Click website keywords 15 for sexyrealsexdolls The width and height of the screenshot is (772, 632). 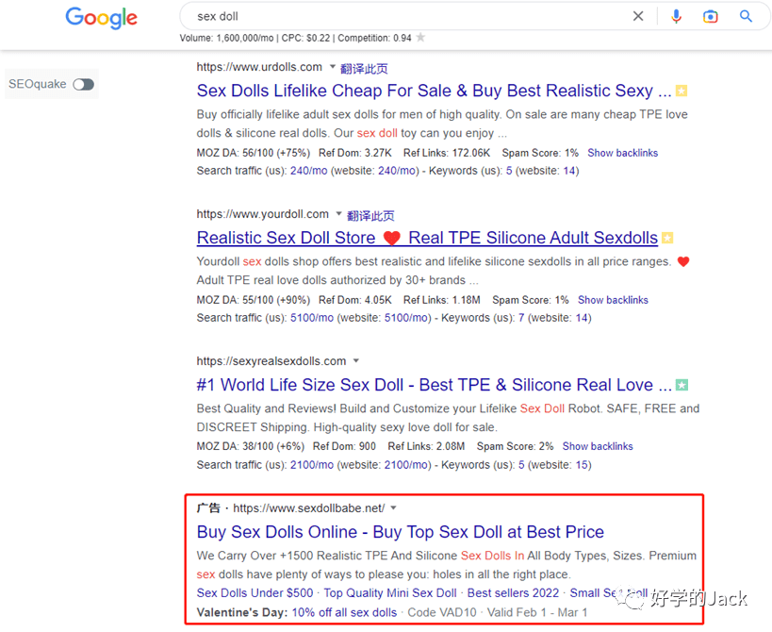(x=582, y=465)
